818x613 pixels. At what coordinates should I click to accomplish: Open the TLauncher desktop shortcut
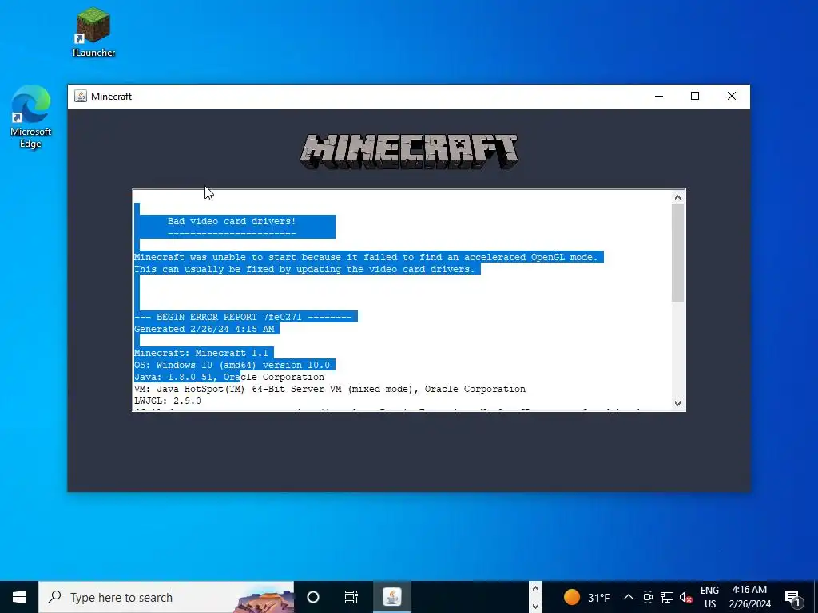coord(93,32)
